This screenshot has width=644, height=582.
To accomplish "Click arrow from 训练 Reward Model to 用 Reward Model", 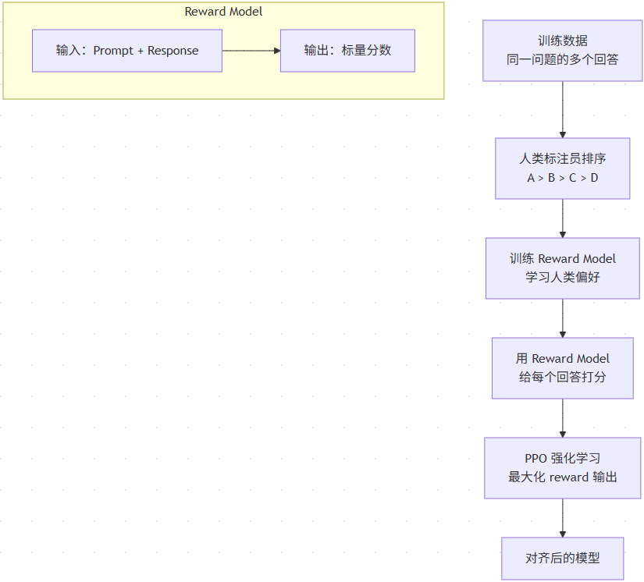I will [562, 318].
